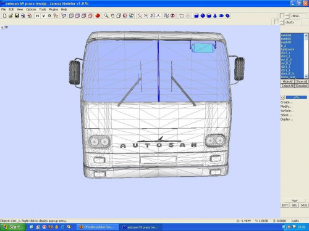Add a blue cone primitive
Viewport: 309px width, 231px height.
pos(215,16)
